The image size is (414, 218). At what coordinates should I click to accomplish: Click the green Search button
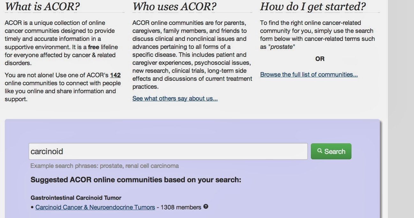[331, 151]
